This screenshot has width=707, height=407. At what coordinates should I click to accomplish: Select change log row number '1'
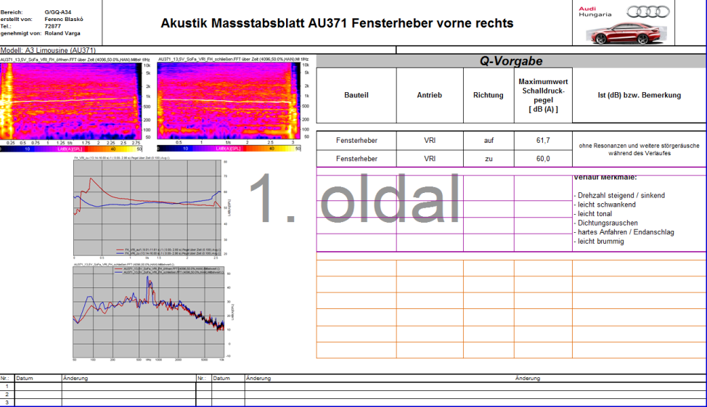7,386
